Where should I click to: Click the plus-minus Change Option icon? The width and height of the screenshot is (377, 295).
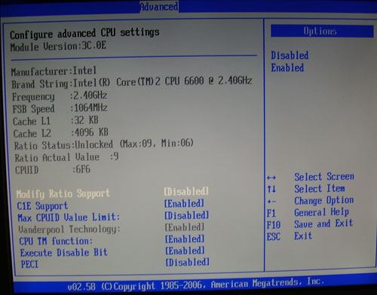[x=271, y=201]
